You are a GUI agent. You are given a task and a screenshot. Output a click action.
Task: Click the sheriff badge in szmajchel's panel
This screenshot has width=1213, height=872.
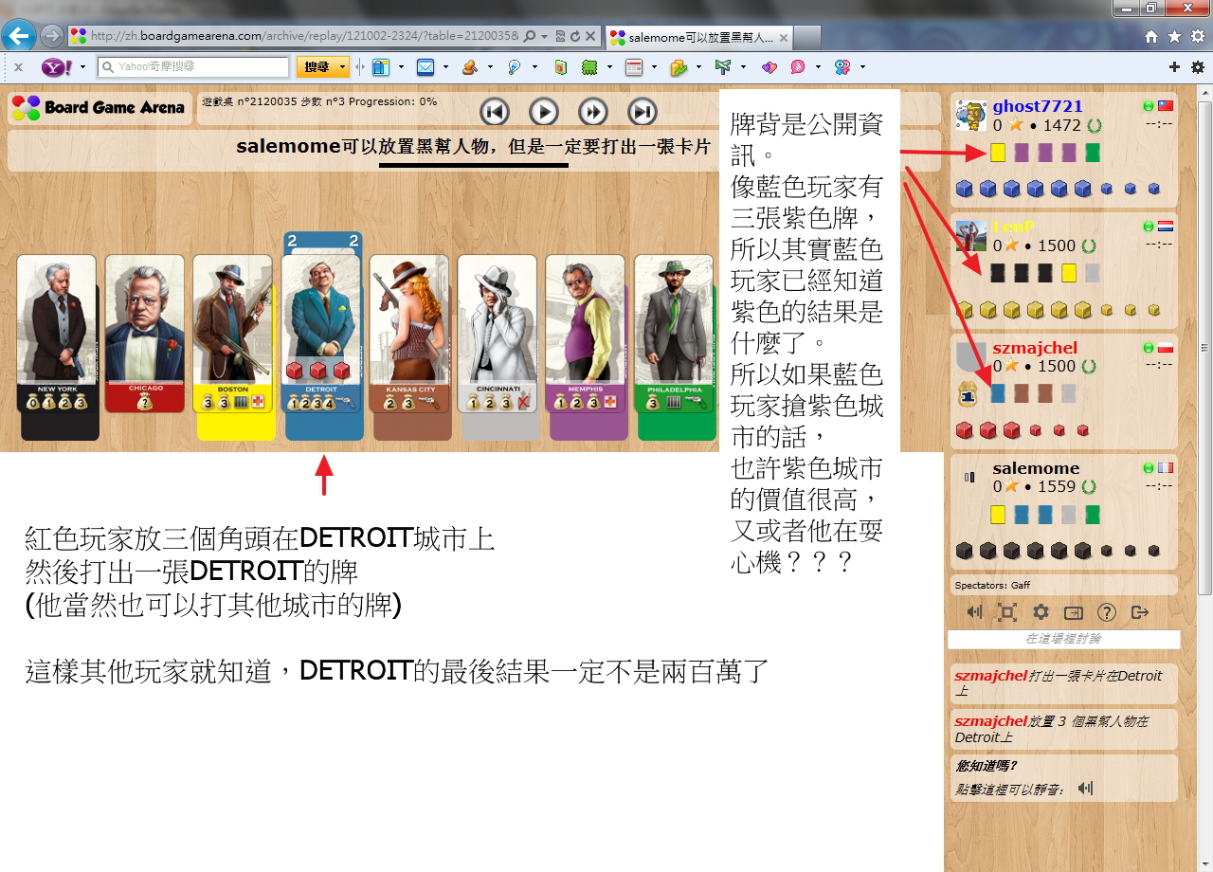(x=969, y=393)
